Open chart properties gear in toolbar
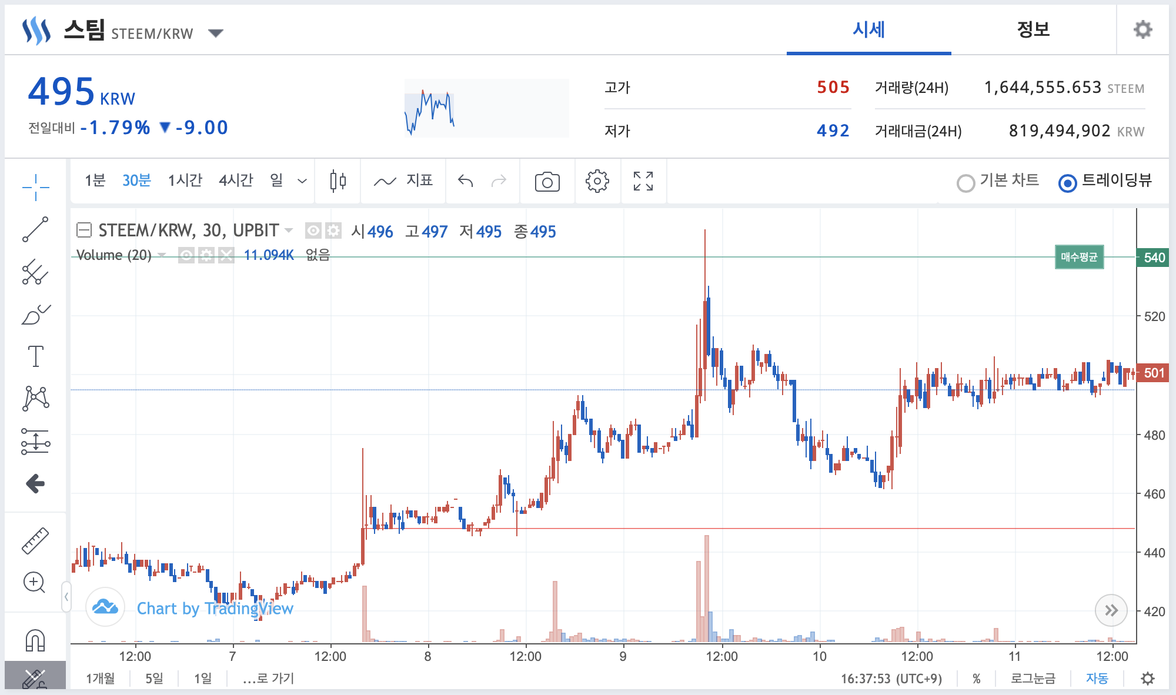The height and width of the screenshot is (695, 1176). pyautogui.click(x=597, y=181)
